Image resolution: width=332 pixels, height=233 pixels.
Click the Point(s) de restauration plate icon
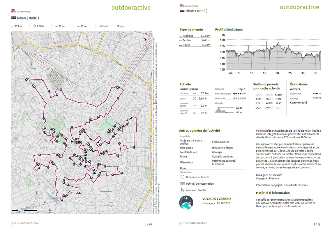(182, 183)
